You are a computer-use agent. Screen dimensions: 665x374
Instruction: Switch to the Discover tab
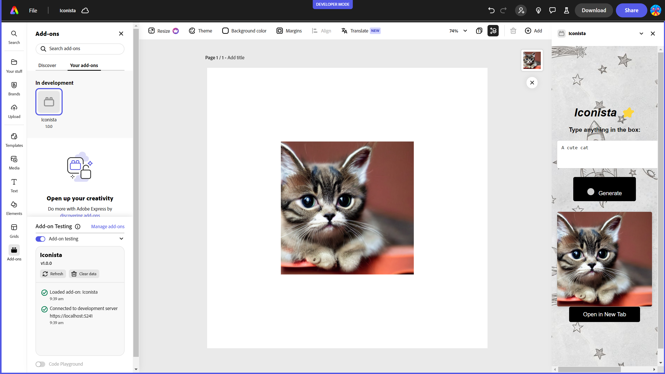pyautogui.click(x=47, y=65)
